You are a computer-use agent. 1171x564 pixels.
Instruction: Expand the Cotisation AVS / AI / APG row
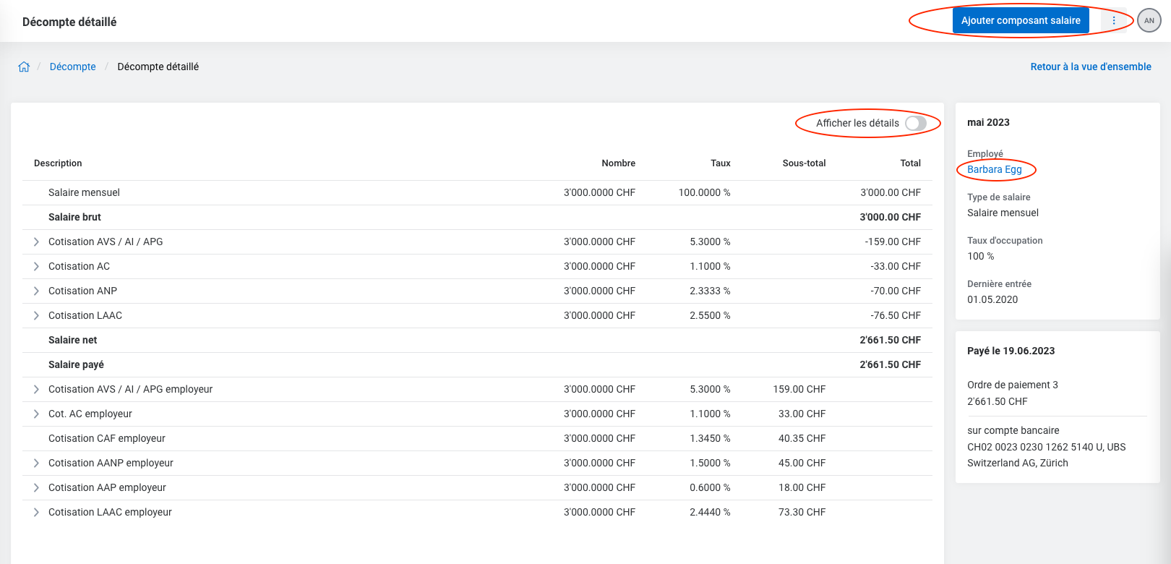[x=36, y=242]
